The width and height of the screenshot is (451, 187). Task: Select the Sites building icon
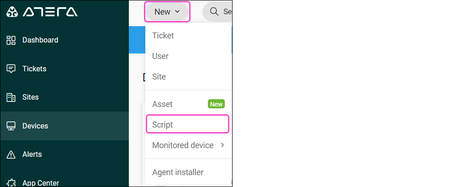pyautogui.click(x=11, y=97)
